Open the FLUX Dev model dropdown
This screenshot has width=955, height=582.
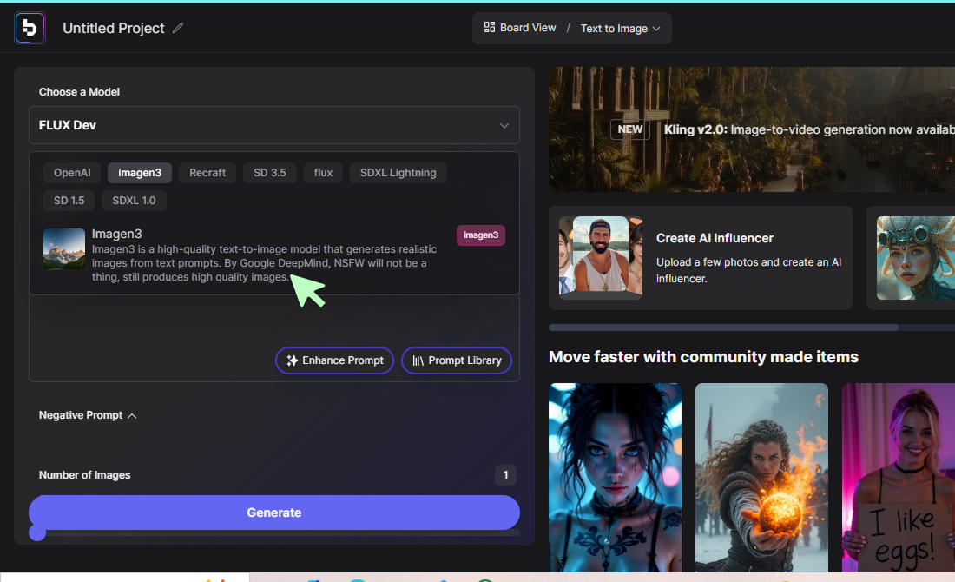[x=274, y=125]
